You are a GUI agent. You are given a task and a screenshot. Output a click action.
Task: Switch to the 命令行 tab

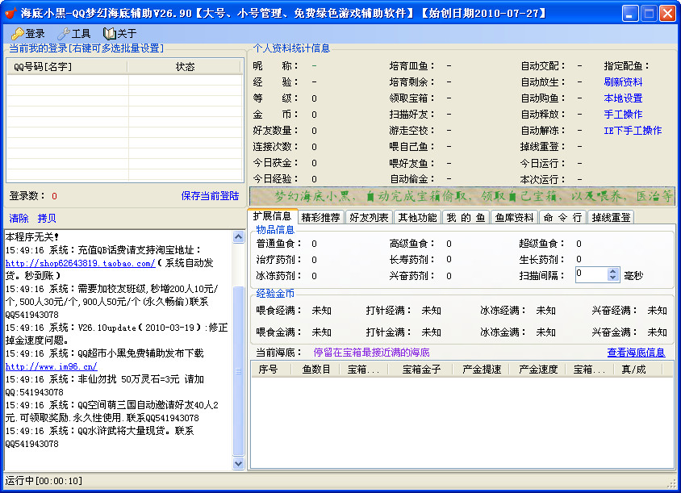(563, 218)
